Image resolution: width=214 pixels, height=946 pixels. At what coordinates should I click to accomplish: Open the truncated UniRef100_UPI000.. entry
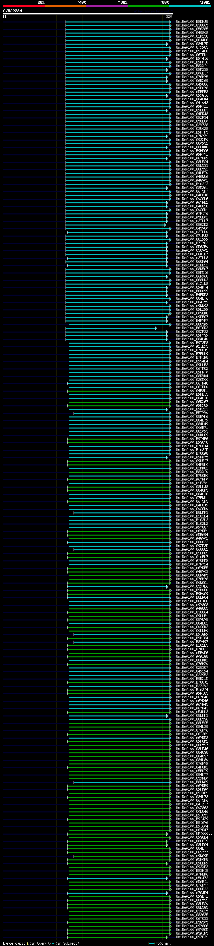click(194, 834)
